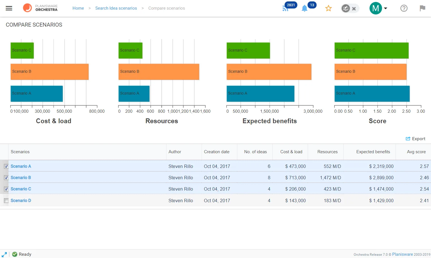The height and width of the screenshot is (258, 431).
Task: Open the hamburger main menu
Action: pos(9,8)
